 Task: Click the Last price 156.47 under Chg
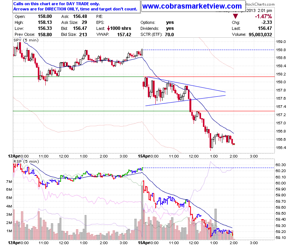point(265,28)
